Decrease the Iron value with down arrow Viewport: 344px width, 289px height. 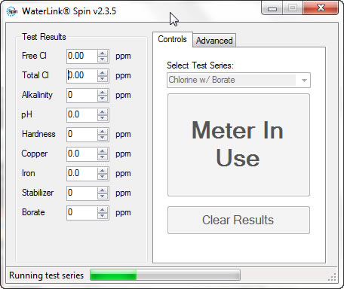(x=103, y=177)
